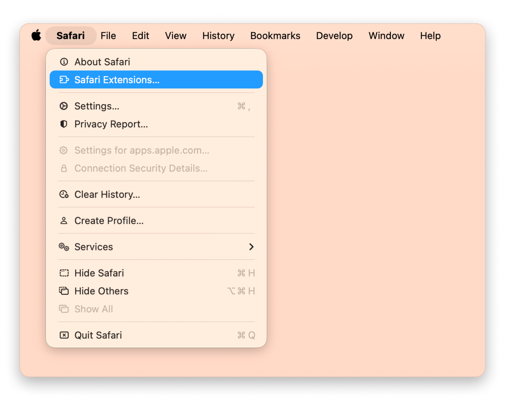
Task: Click the Privacy Report shield icon
Action: coord(64,124)
